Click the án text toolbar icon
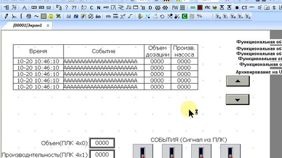Viewport: 282px width, 158px height. (98, 17)
